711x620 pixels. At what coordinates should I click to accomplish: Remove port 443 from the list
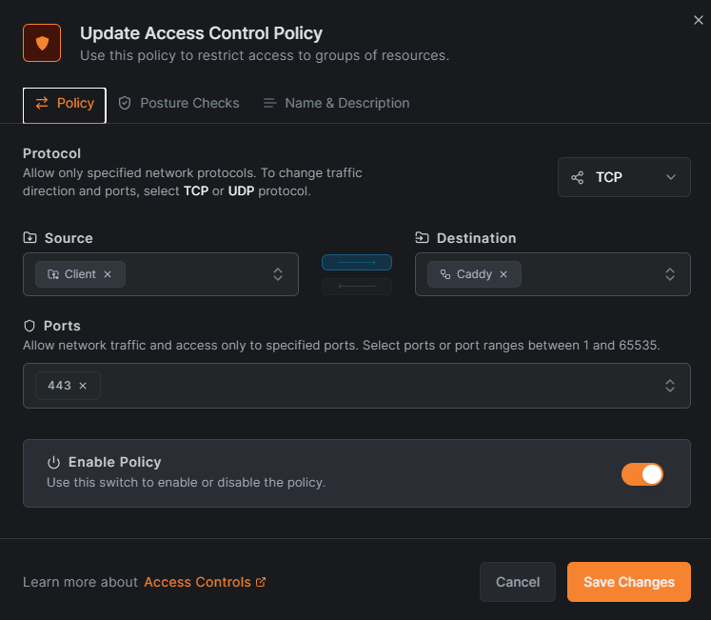[x=83, y=386]
